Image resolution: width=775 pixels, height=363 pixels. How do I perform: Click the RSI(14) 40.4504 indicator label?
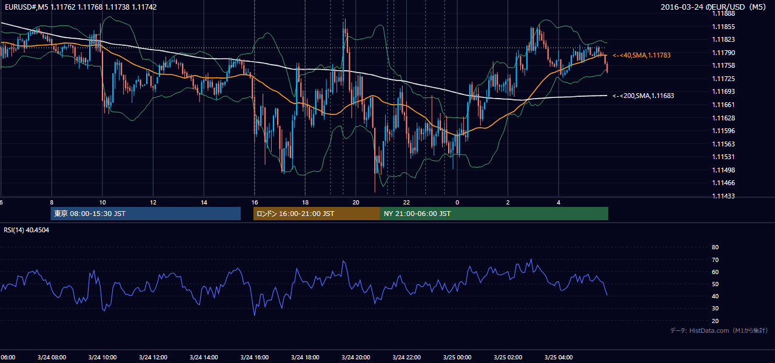tap(27, 231)
